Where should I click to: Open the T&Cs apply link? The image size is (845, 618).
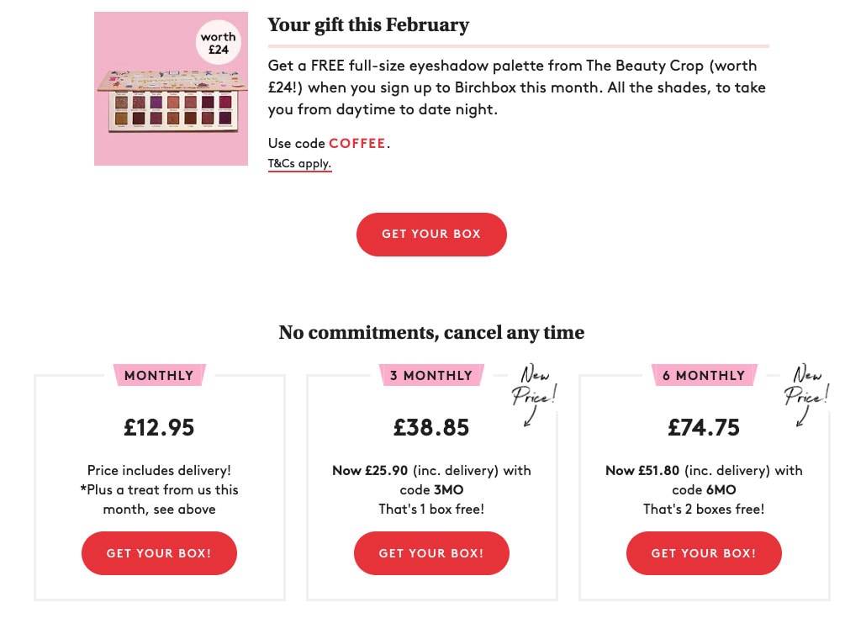(299, 163)
